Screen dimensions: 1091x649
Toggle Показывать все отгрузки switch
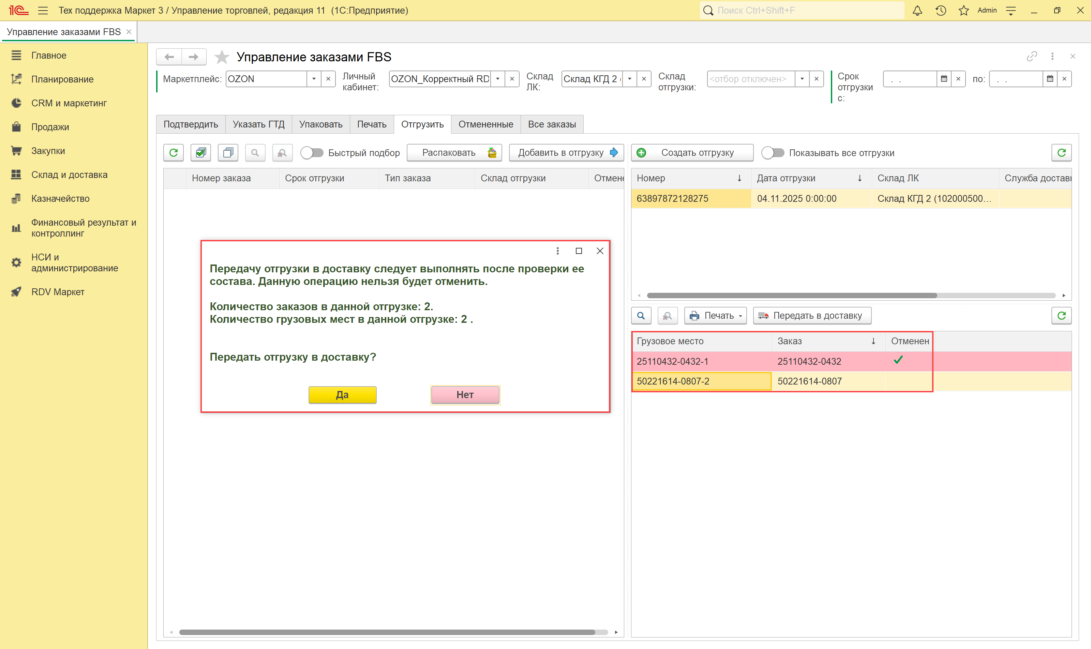[x=773, y=153]
